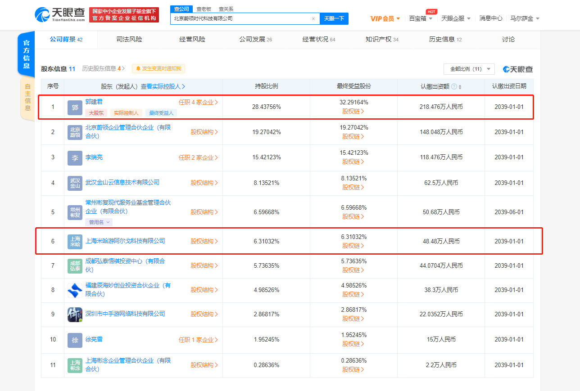Viewport: 580px width, 391px height.
Task: Select the 查老板 search mode tab
Action: [204, 9]
